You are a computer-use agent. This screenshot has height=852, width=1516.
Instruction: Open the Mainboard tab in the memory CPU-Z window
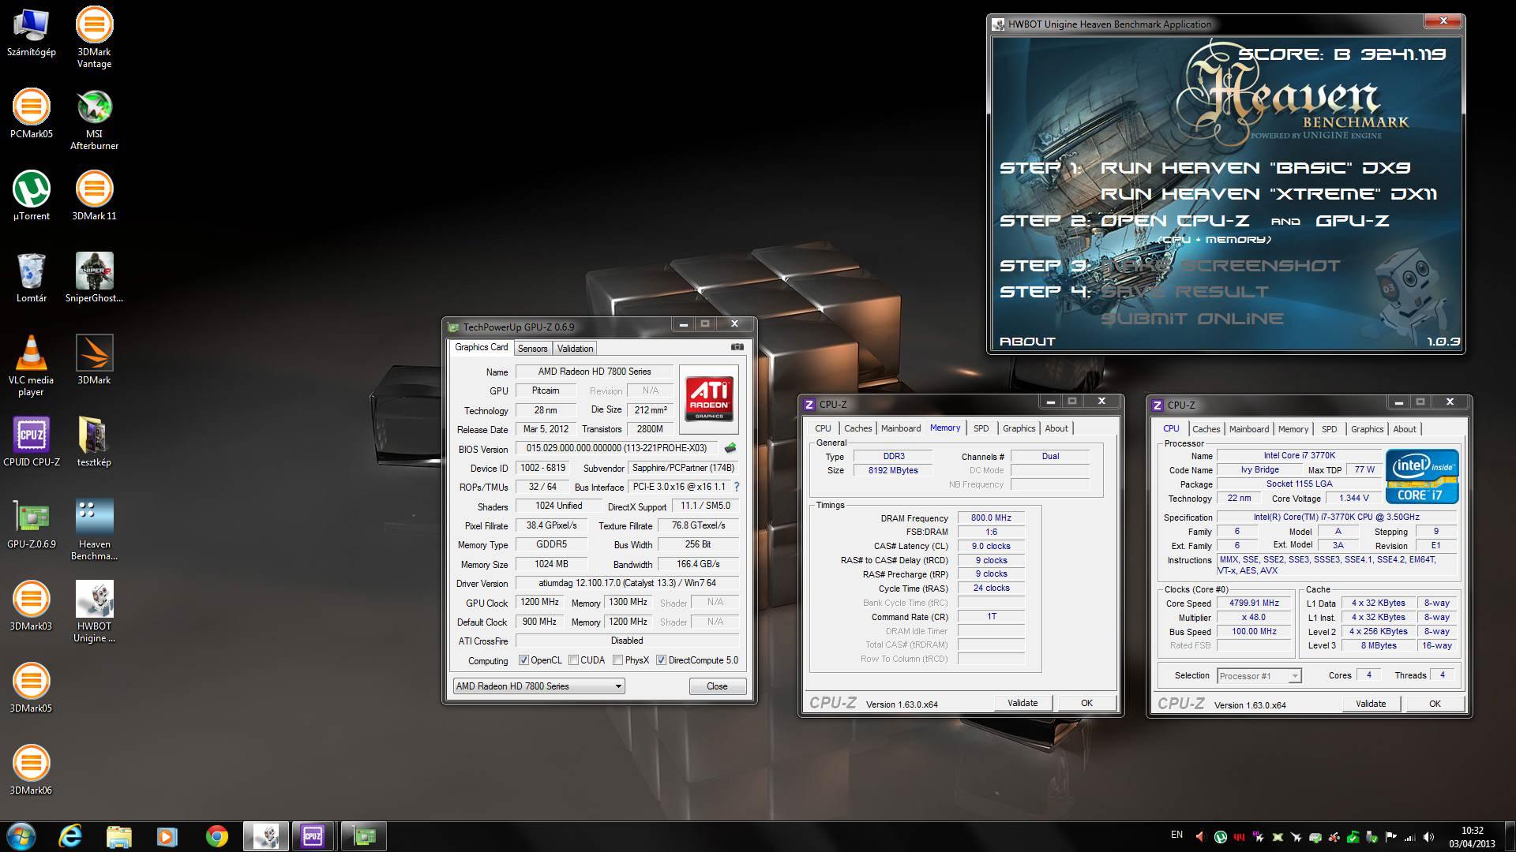pyautogui.click(x=901, y=428)
